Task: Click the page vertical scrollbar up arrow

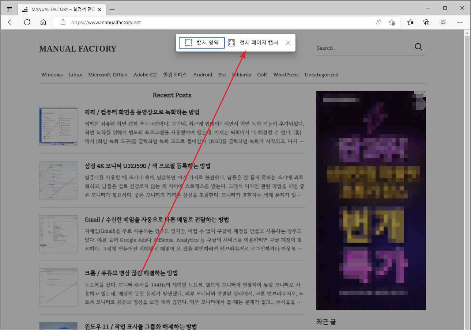Action: 467,33
